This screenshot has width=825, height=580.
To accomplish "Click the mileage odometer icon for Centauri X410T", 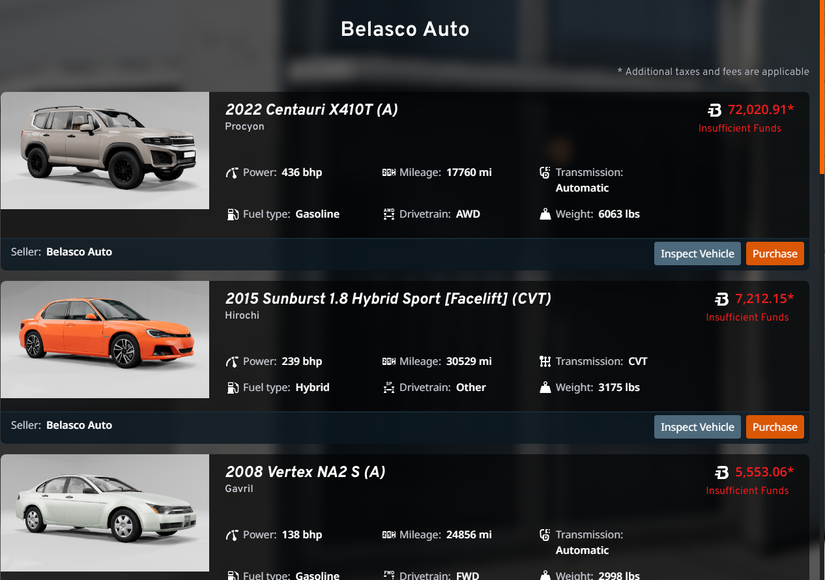I will [x=389, y=173].
